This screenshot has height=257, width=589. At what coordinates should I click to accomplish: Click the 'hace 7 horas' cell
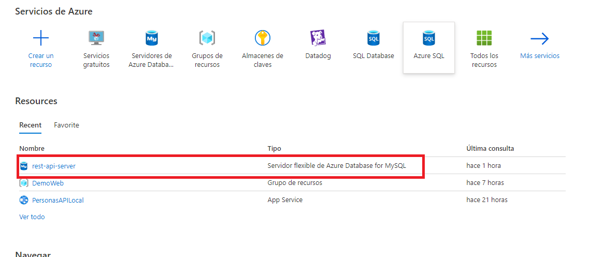485,182
